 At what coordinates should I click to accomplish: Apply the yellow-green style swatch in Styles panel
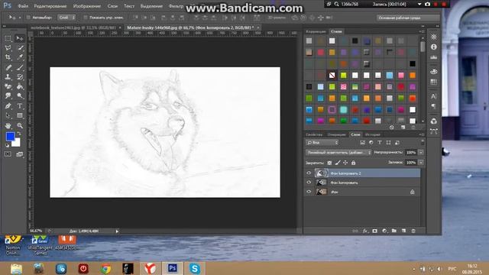(x=343, y=75)
